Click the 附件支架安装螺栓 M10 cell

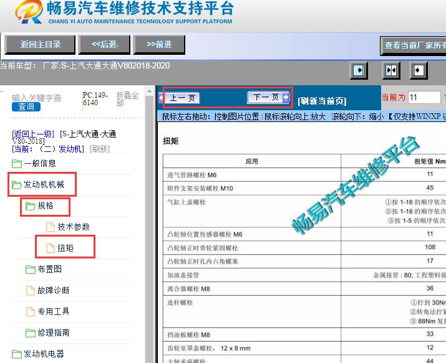click(252, 188)
